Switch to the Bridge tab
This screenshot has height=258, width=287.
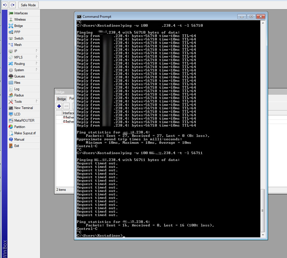tap(61, 99)
